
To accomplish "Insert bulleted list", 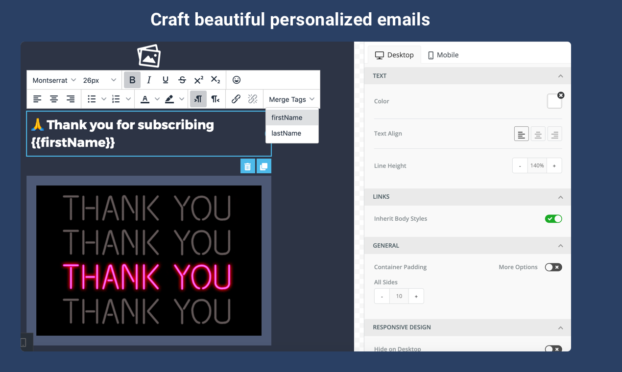I will pos(92,99).
